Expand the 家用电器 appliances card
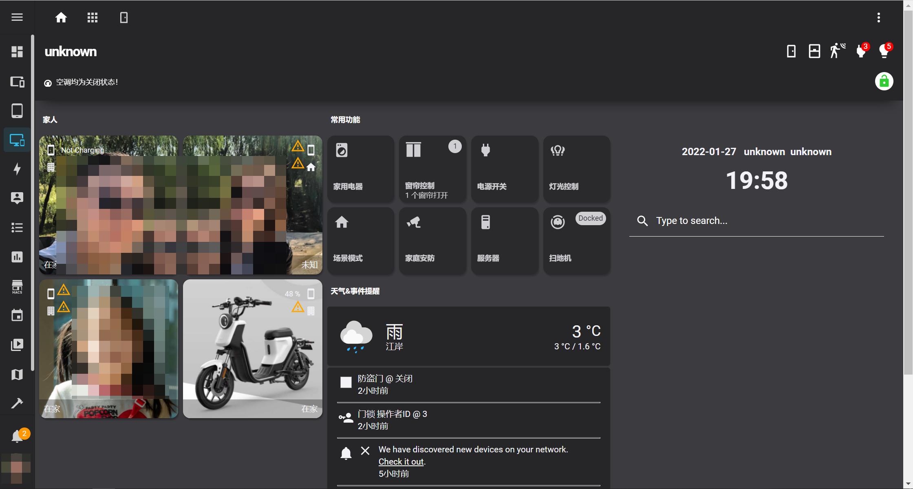Screen dimensions: 913x489 (360, 169)
